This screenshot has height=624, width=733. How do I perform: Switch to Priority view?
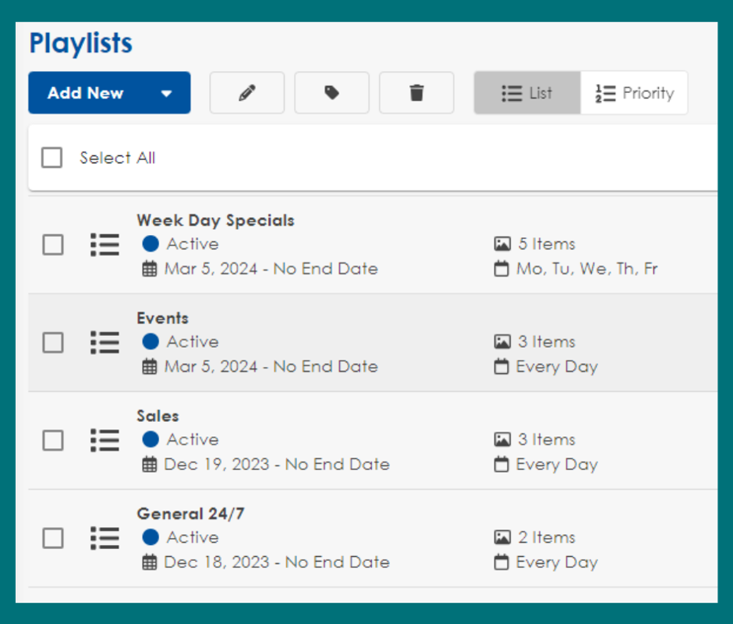pos(634,93)
